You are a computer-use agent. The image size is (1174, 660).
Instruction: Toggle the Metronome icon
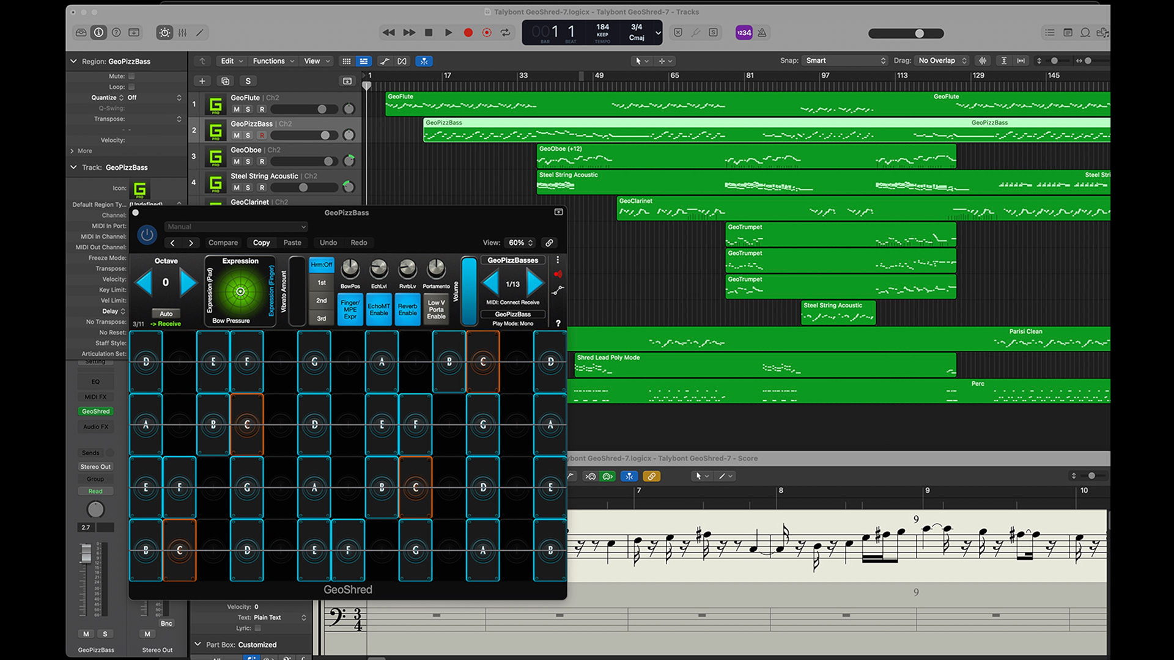tap(762, 32)
